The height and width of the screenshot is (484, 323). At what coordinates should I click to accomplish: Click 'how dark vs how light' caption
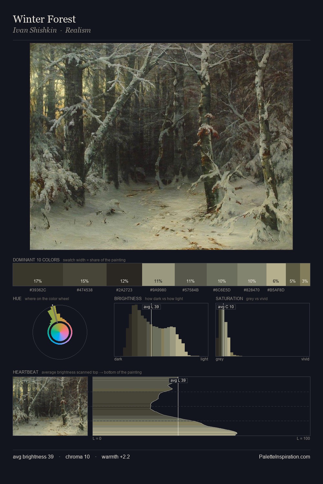pos(164,299)
